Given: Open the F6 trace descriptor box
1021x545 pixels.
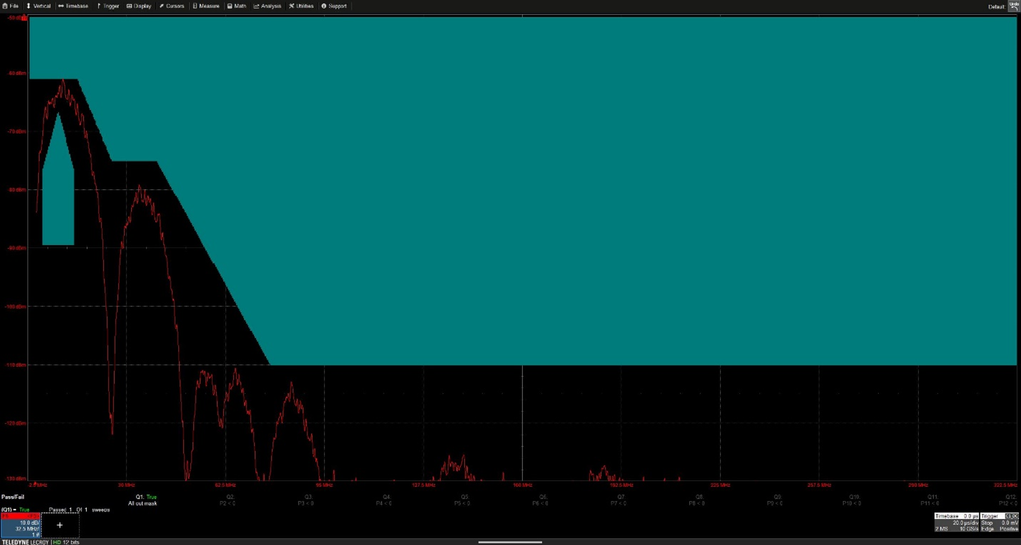Looking at the screenshot, I should 21,525.
